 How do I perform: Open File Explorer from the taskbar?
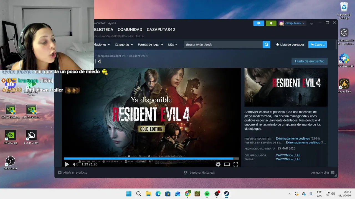click(148, 194)
